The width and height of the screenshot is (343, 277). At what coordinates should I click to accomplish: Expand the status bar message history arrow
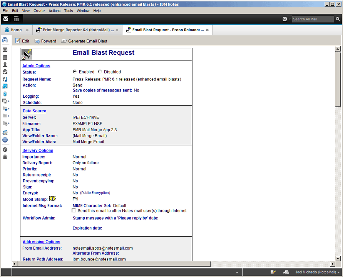pyautogui.click(x=237, y=272)
